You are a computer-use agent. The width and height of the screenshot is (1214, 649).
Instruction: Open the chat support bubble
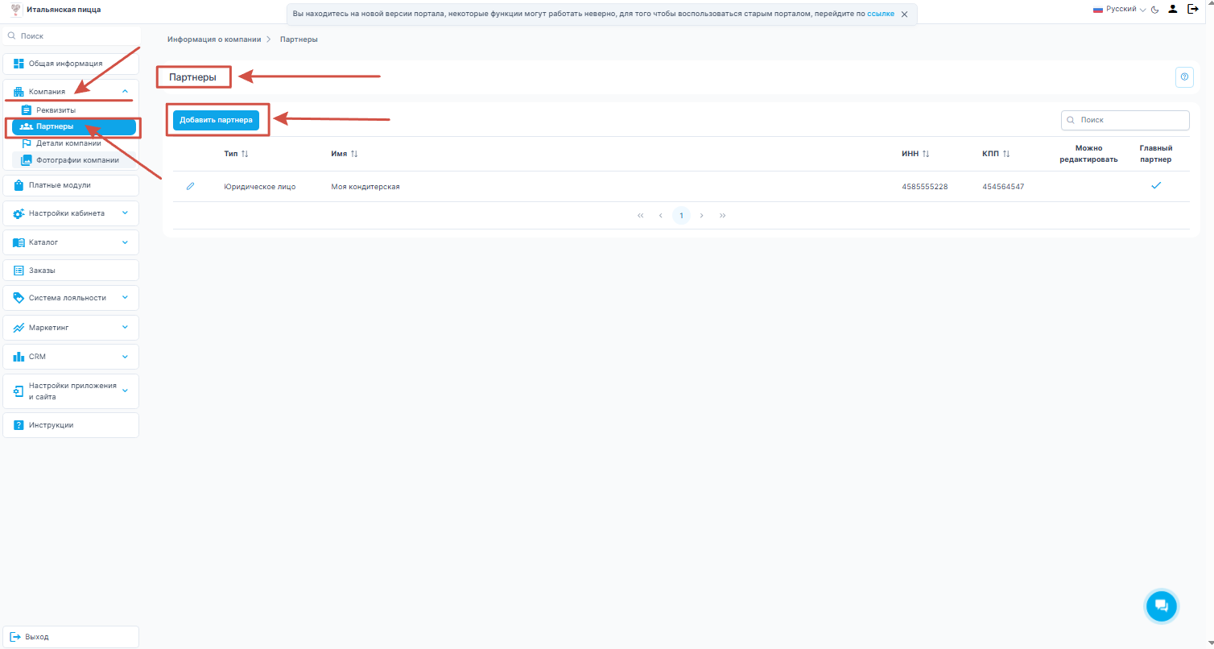[1161, 606]
